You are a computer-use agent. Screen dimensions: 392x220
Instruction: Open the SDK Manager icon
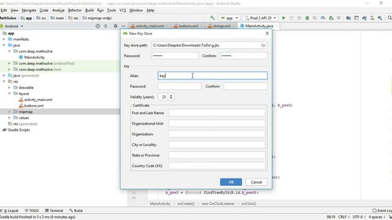click(x=380, y=18)
